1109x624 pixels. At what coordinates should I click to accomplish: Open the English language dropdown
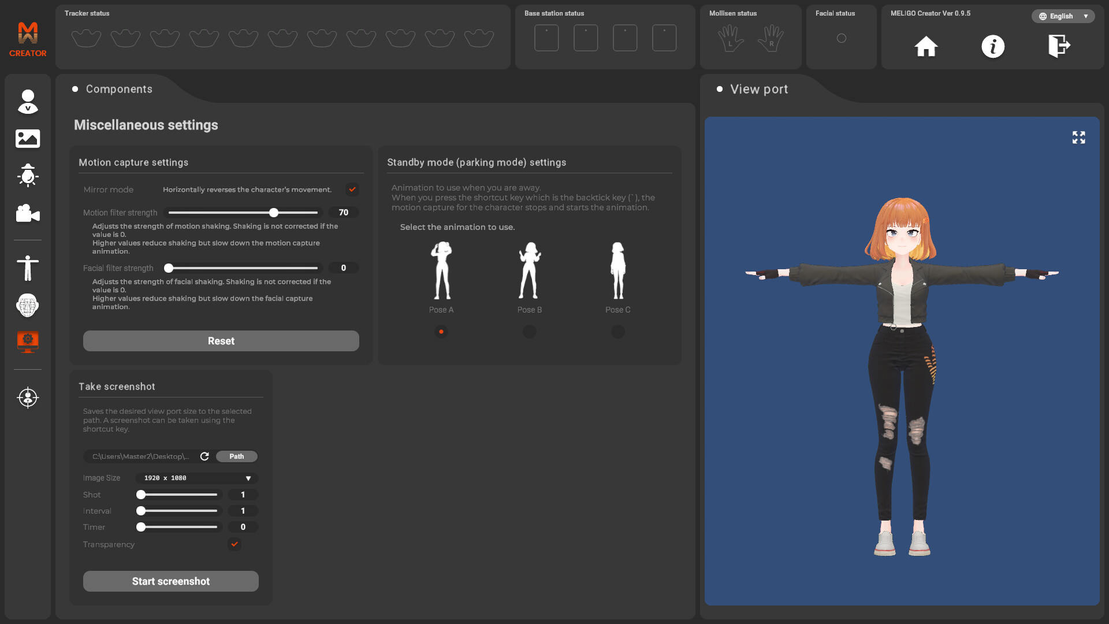click(1063, 16)
